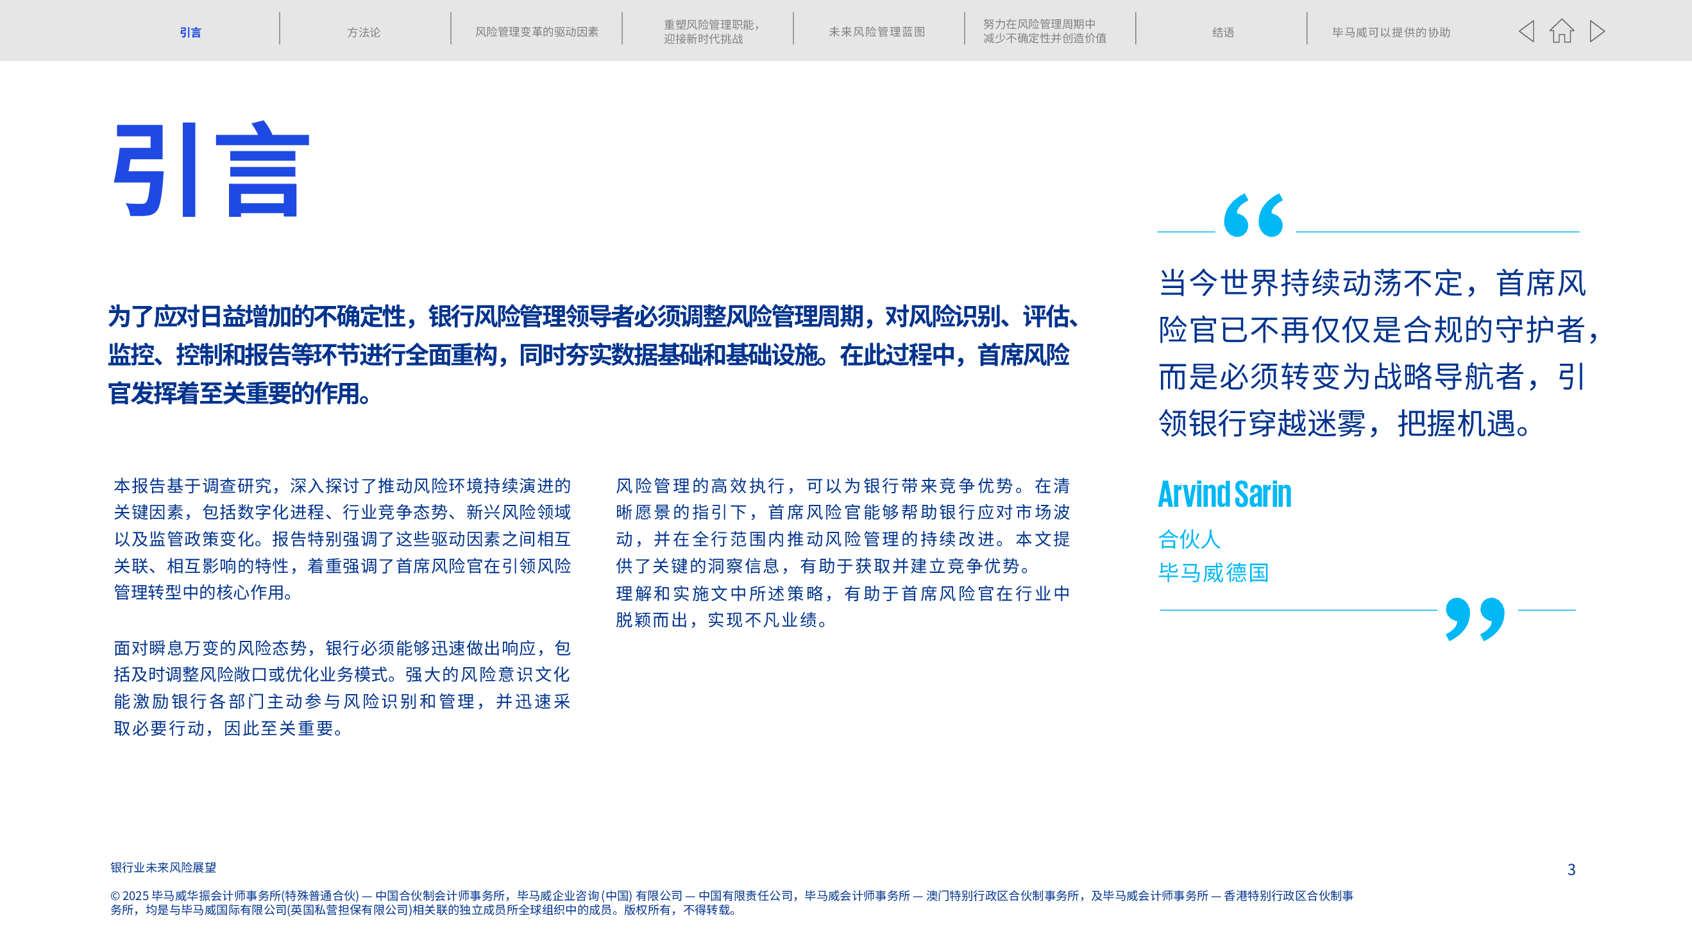Switch to the 方法论 section tab

point(363,31)
